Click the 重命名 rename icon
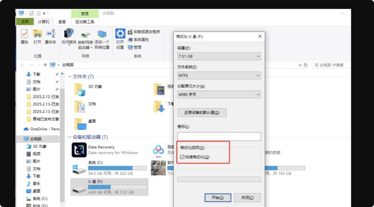This screenshot has width=374, height=207. tap(51, 34)
